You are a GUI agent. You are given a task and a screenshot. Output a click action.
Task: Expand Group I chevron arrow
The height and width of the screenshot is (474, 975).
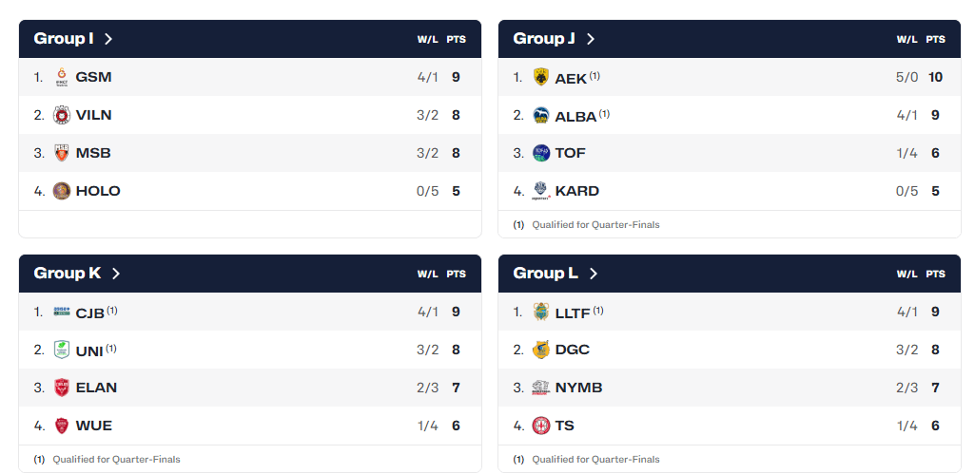[108, 39]
